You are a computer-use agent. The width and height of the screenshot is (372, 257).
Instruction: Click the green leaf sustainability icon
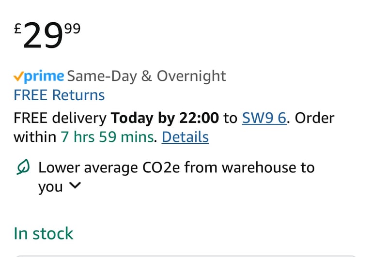(23, 167)
